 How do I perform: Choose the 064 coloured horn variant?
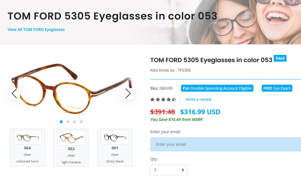pyautogui.click(x=28, y=147)
